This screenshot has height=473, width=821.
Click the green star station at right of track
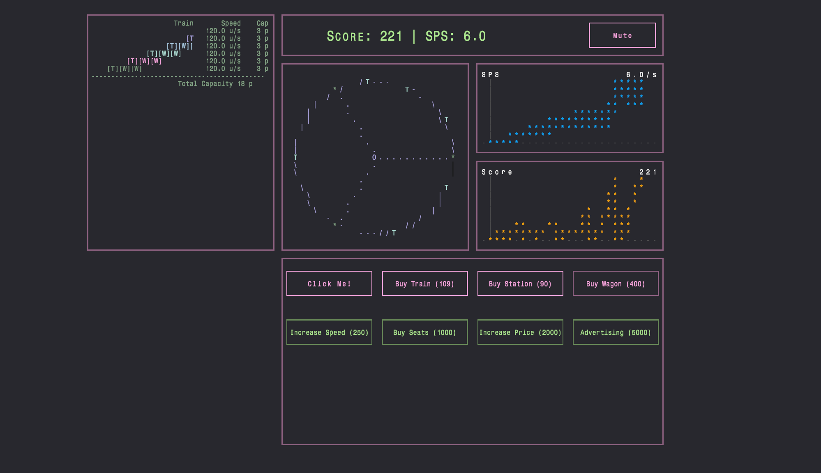point(453,157)
